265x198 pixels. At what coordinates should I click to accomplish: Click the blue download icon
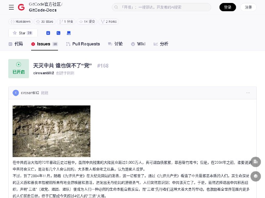pyautogui.click(x=48, y=33)
